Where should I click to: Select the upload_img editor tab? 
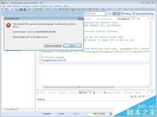pyautogui.click(x=105, y=19)
